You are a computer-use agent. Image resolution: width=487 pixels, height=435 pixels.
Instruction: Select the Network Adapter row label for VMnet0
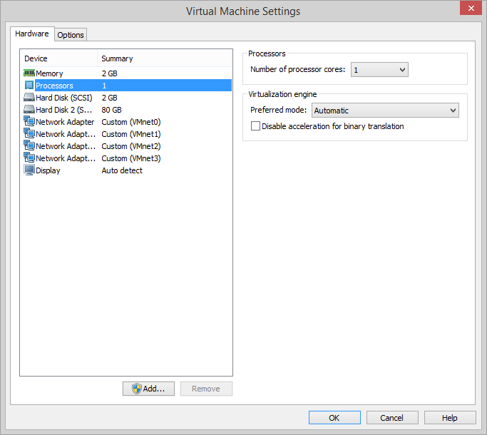click(x=65, y=122)
